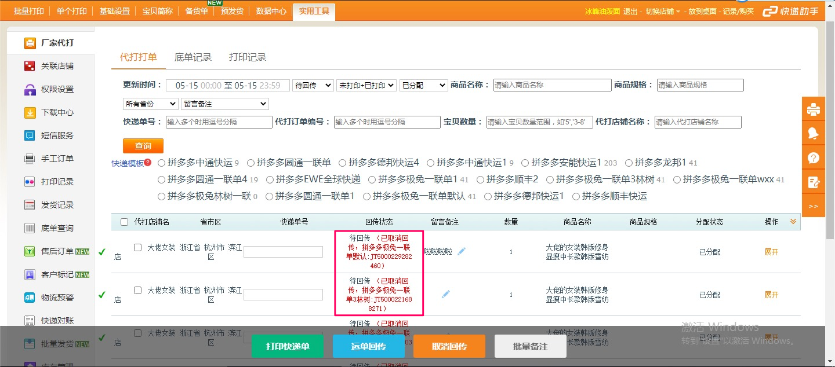Image resolution: width=835 pixels, height=367 pixels.
Task: Tick the select-all checkbox in the table header
Action: (x=125, y=222)
